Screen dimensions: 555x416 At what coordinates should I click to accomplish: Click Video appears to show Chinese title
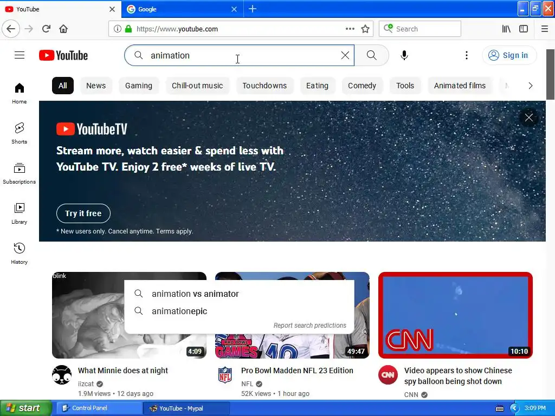[458, 376]
